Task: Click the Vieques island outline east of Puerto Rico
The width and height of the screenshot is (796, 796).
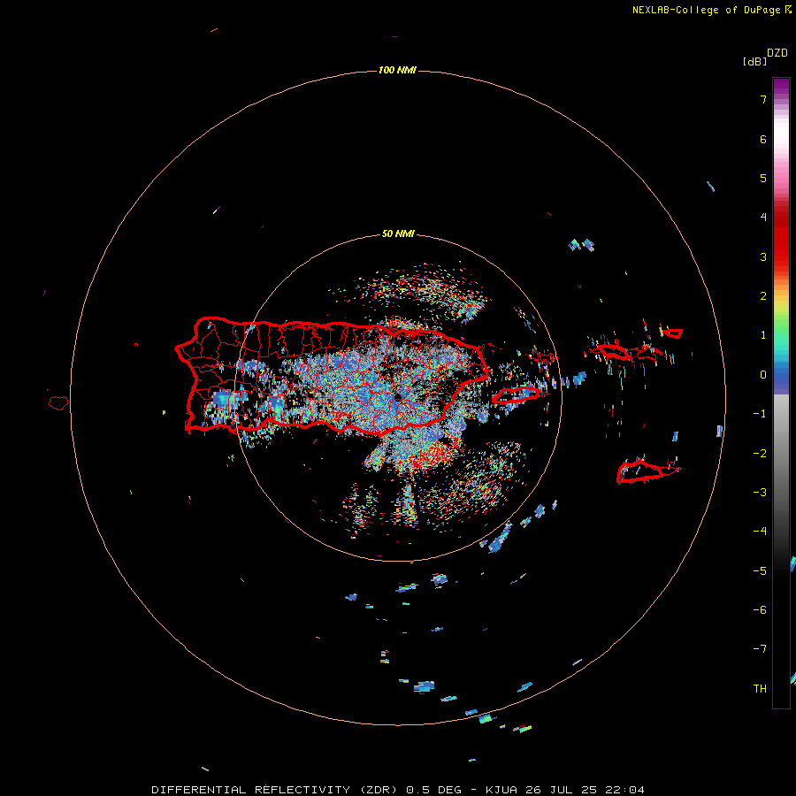Action: coord(516,395)
